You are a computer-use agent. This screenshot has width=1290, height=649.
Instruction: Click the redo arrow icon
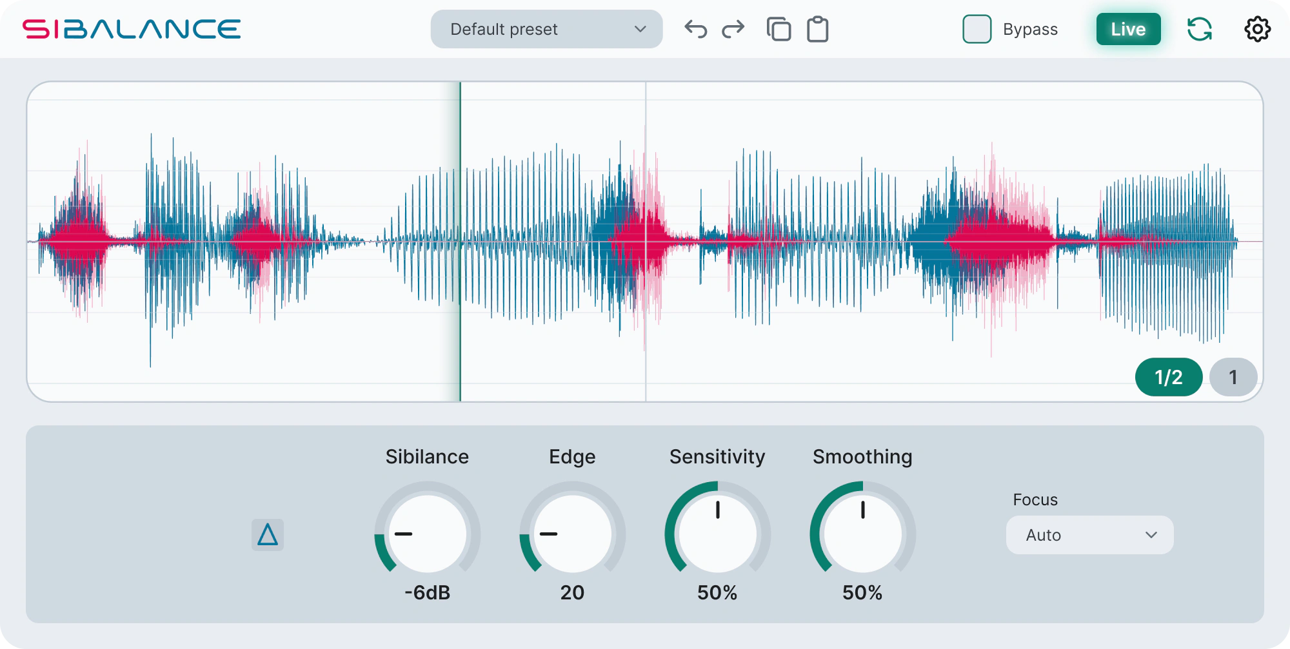[733, 29]
